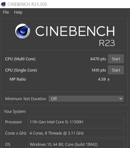Screen dimensions: 130x148
Task: Select the Cores x GHz info field
Action: [76, 133]
